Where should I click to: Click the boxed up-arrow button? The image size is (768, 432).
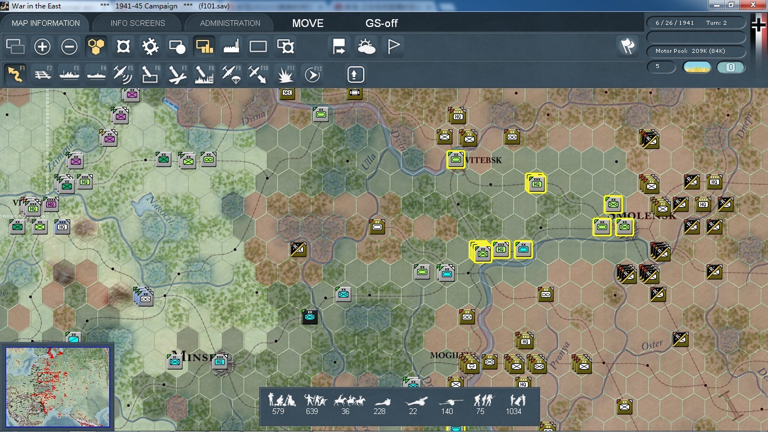(x=355, y=74)
